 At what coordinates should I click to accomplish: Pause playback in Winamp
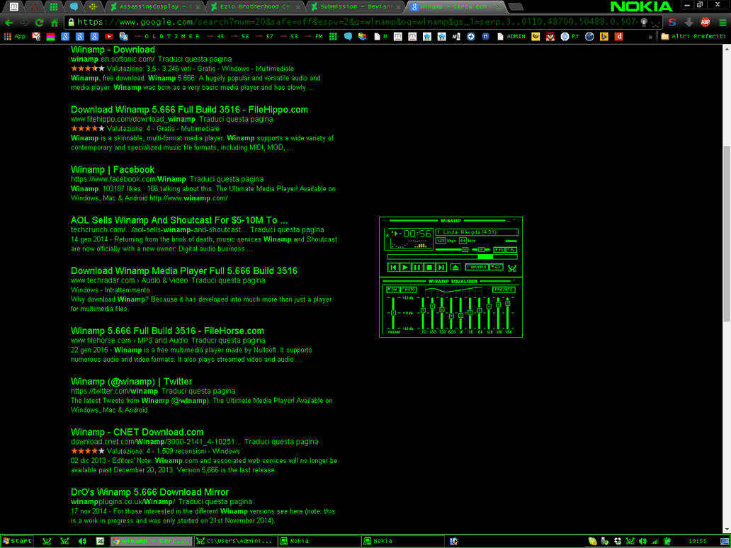click(417, 268)
